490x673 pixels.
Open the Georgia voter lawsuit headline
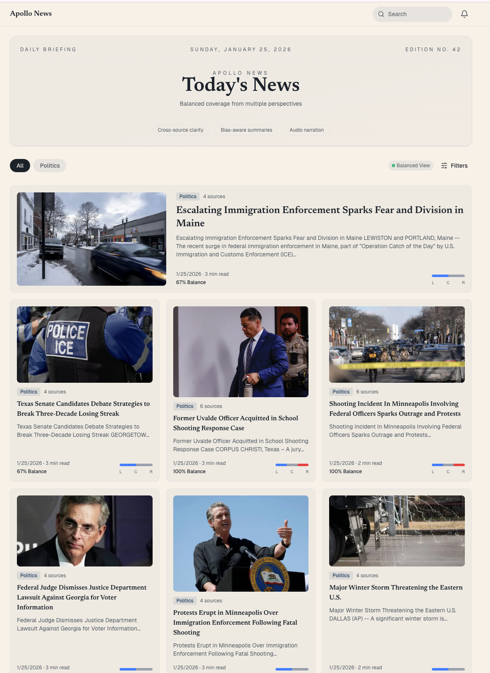click(x=82, y=597)
